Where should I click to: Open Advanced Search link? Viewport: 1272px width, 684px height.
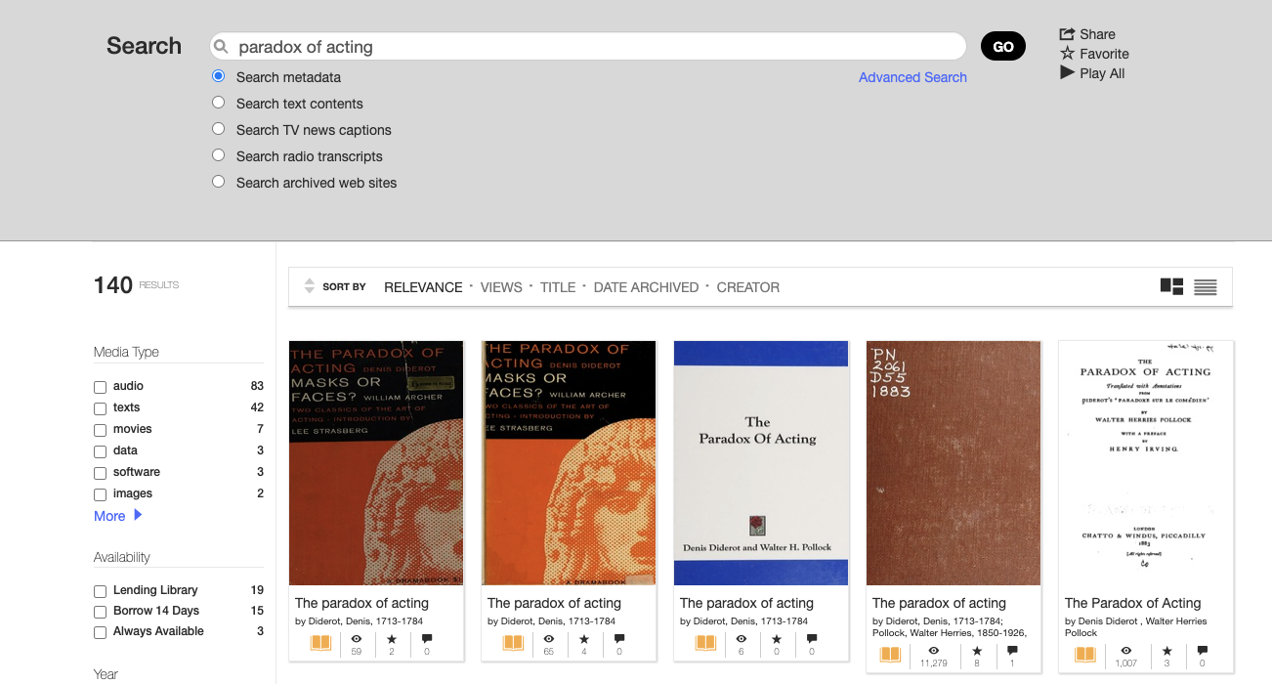pos(912,77)
